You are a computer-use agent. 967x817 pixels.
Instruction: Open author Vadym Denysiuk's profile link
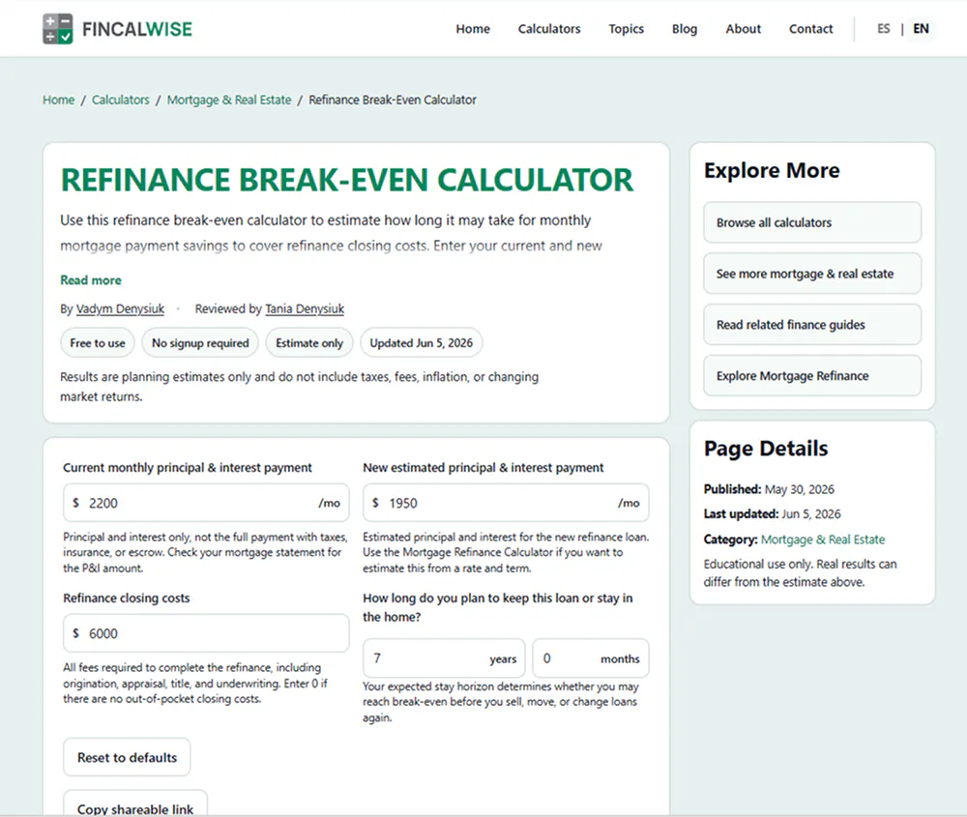(120, 309)
